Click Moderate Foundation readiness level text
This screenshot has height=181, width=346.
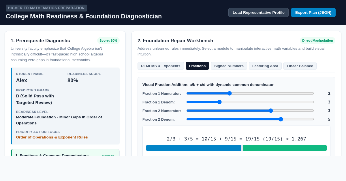(59, 120)
